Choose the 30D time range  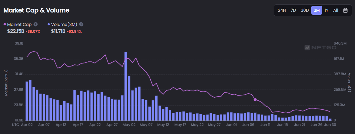click(x=305, y=10)
